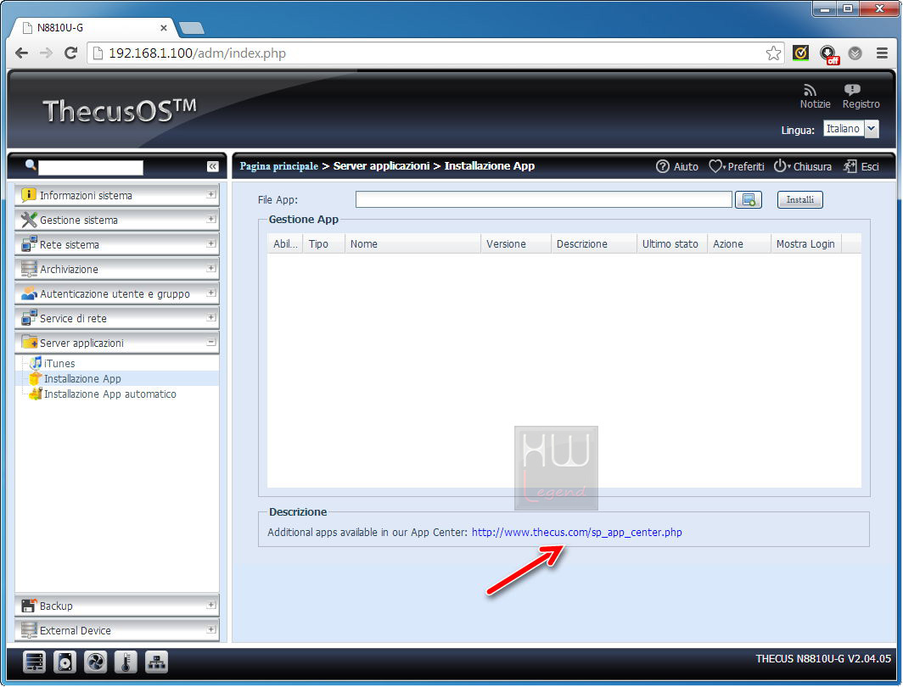Click the fan status icon
Viewport: 903px width, 687px height.
pyautogui.click(x=95, y=662)
